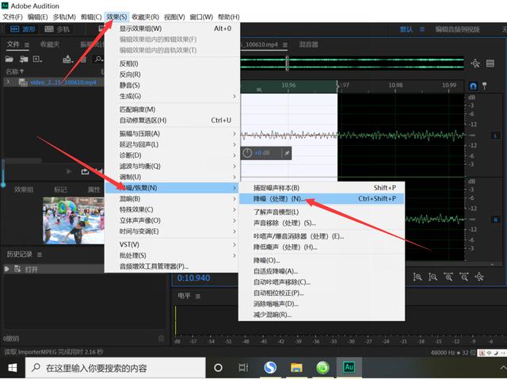Switch to the Waveform (波形) editor view
Image resolution: width=507 pixels, height=379 pixels.
[x=23, y=29]
